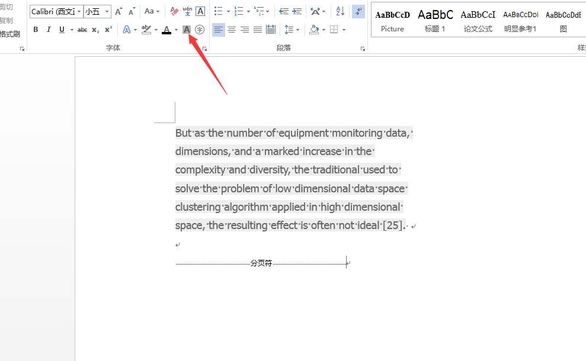Open shading color dropdown arrow
The width and height of the screenshot is (586, 361).
324,30
